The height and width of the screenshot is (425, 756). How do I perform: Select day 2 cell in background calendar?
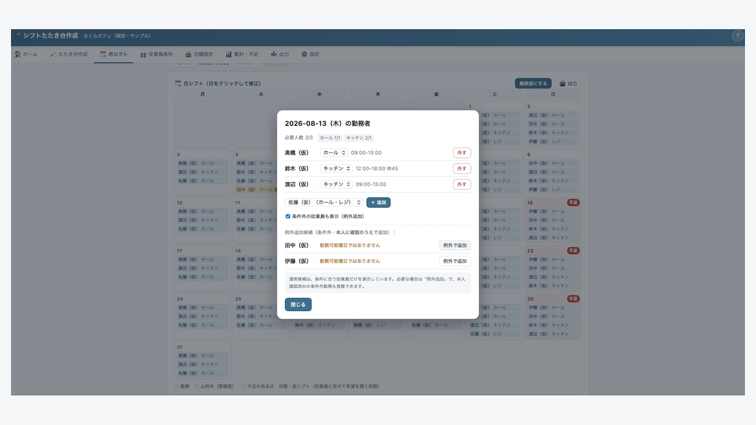(x=553, y=123)
